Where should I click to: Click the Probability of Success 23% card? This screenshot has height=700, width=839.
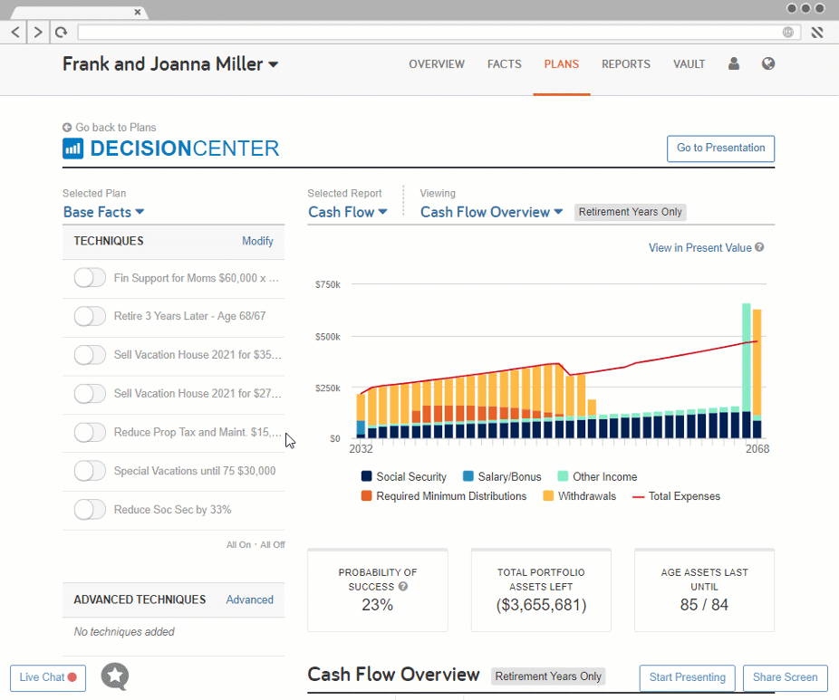pos(377,590)
